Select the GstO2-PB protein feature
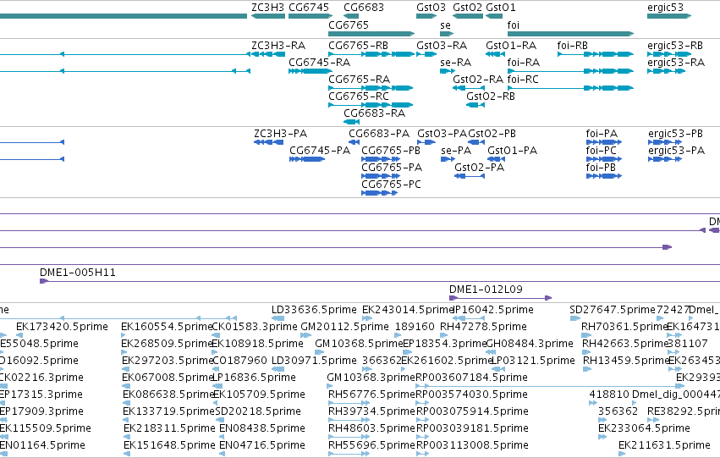The image size is (720, 458). [476, 142]
